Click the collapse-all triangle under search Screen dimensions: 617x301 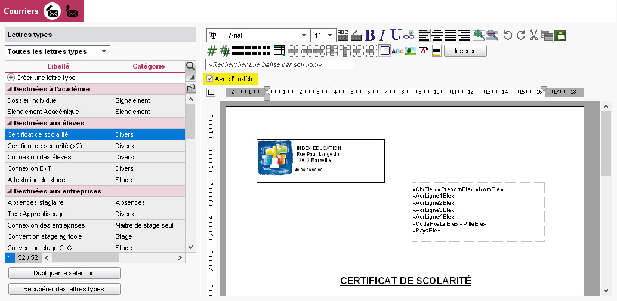click(x=190, y=77)
